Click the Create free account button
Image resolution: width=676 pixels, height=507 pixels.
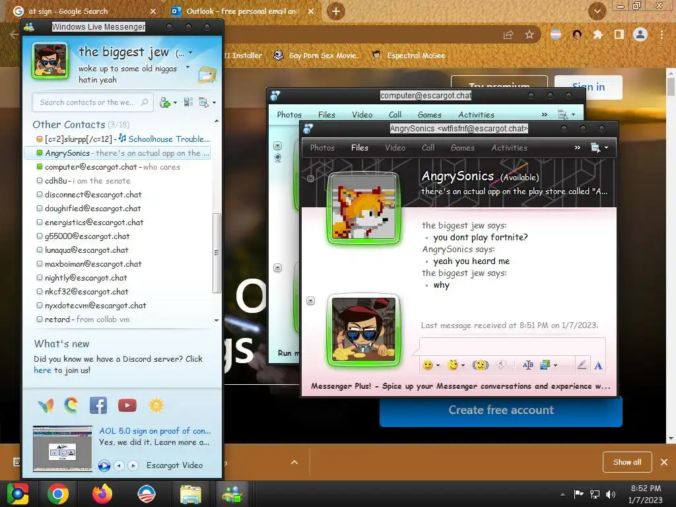point(501,410)
